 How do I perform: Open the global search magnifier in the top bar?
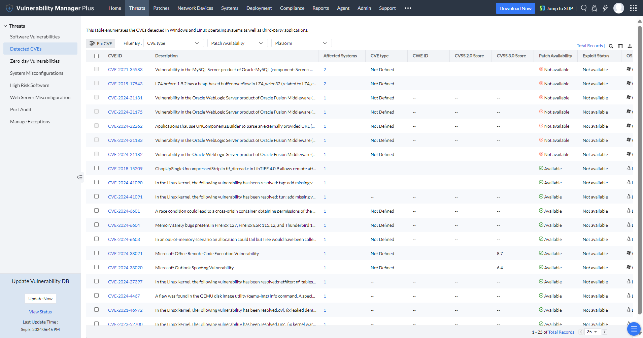pos(584,8)
